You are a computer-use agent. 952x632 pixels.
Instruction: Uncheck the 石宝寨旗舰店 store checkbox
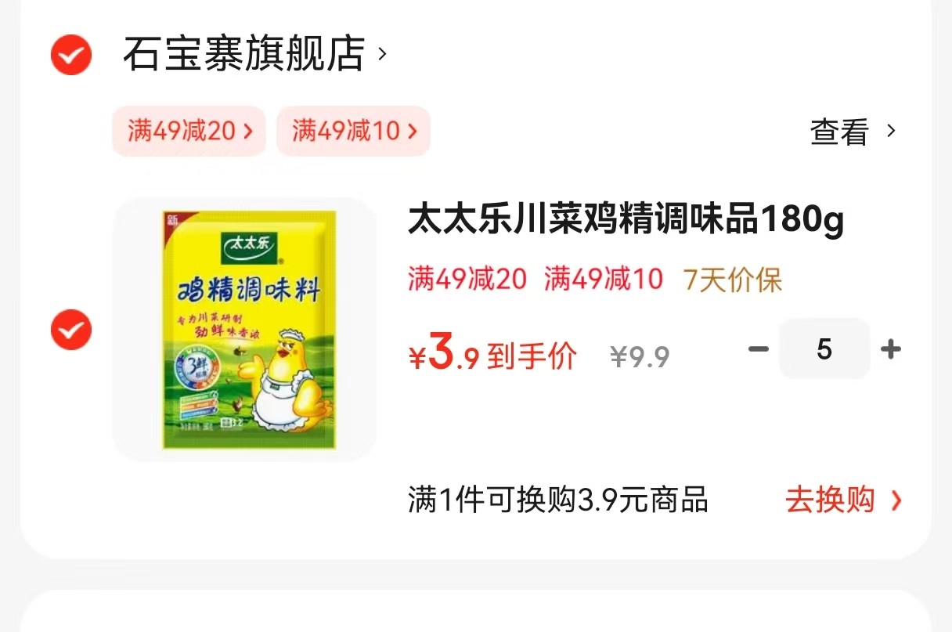[71, 55]
